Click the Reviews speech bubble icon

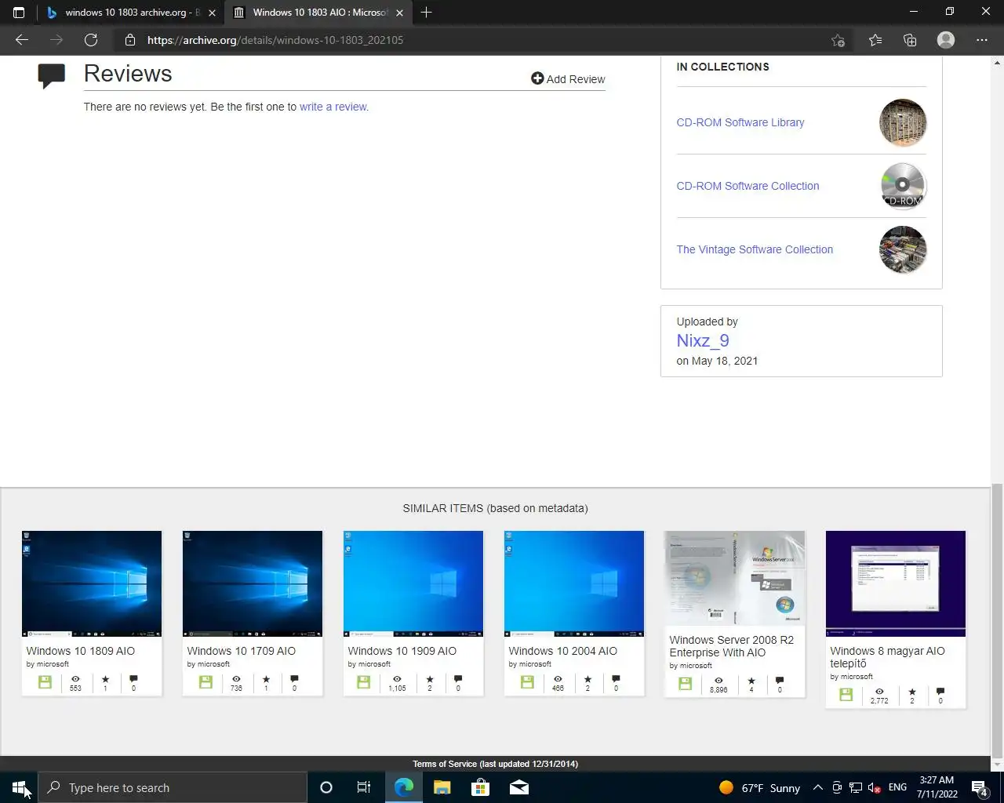pos(52,76)
